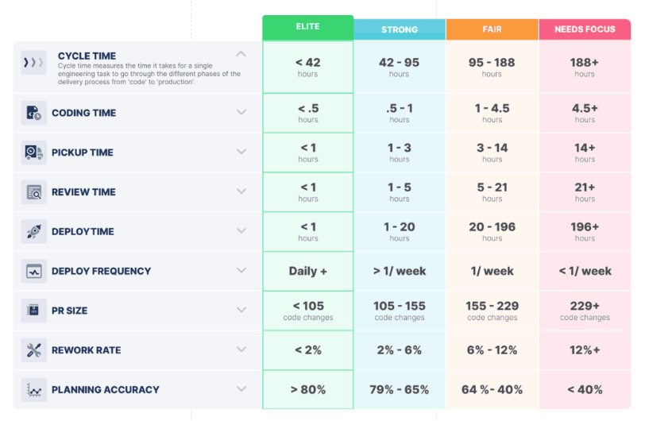Click the Deploy Frequency icon
The image size is (645, 421).
coord(33,271)
